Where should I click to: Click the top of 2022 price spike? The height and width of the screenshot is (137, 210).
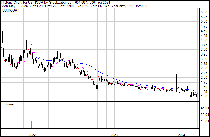32,20
